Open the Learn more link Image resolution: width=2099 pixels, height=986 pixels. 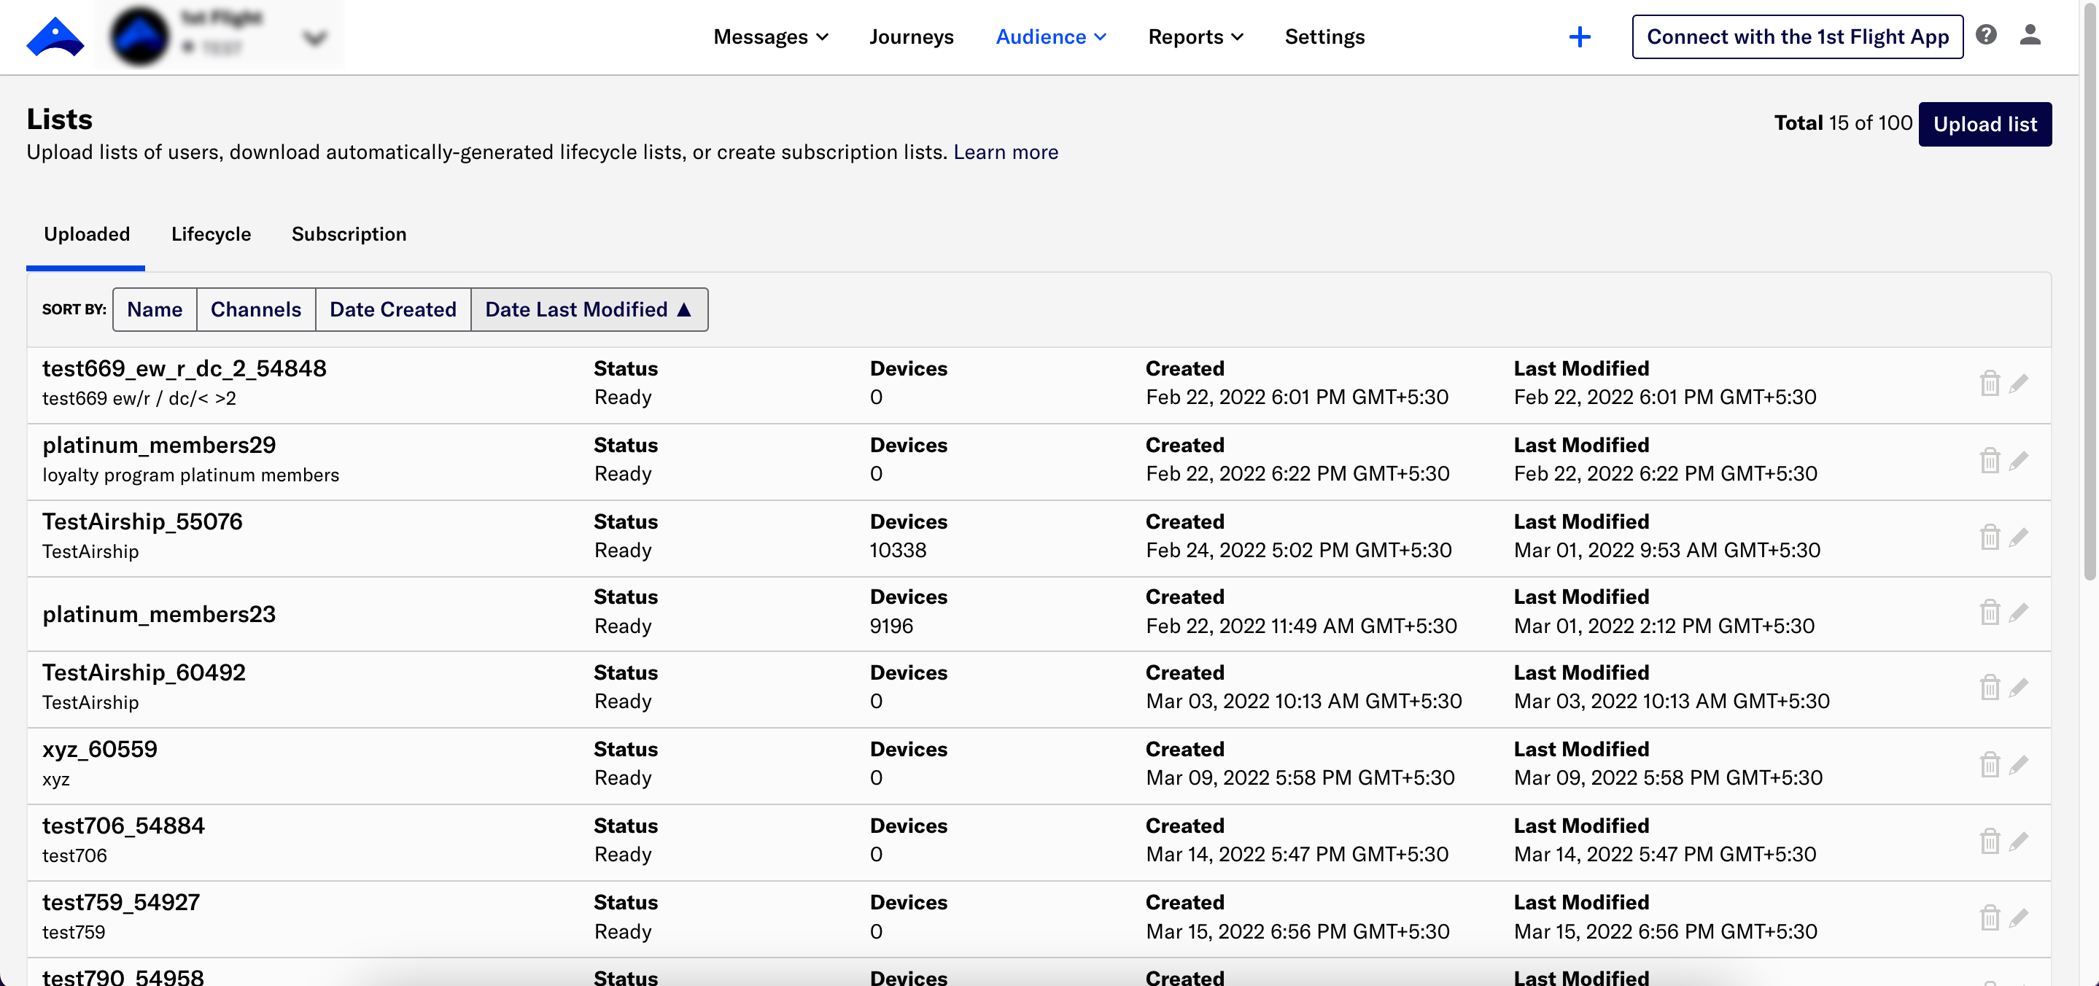1006,152
